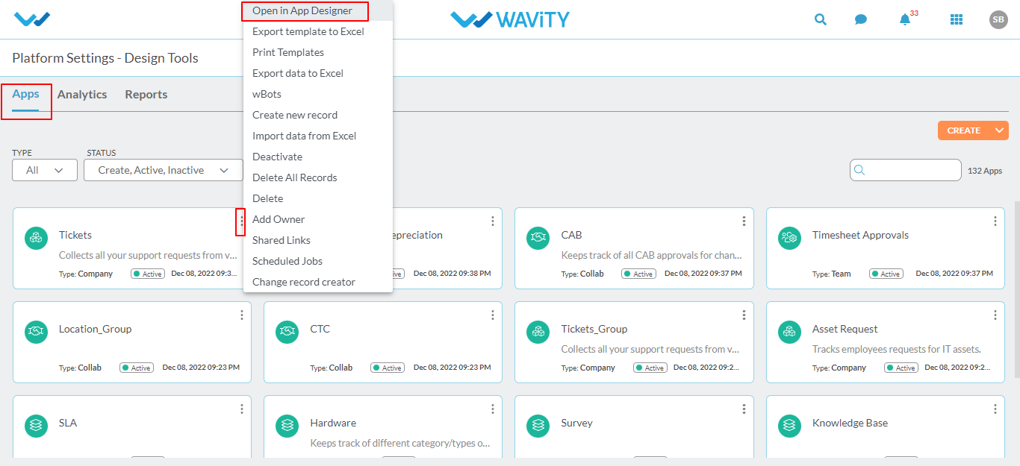Open the Knowledge Base app title
The width and height of the screenshot is (1020, 466).
click(x=850, y=423)
